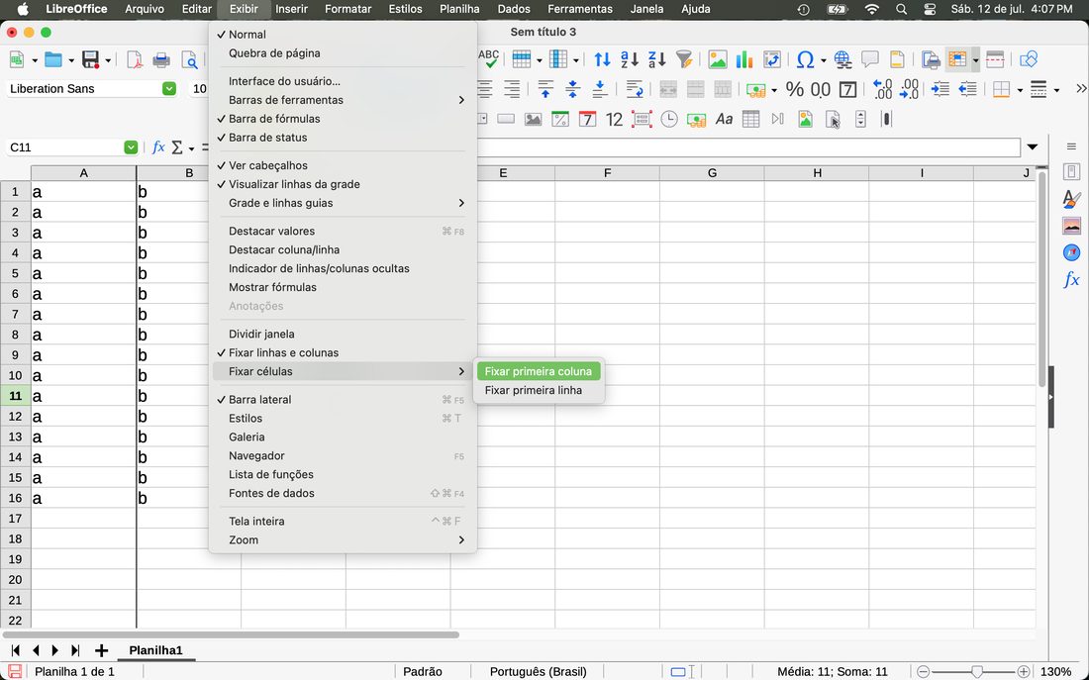
Task: Expand the 'Zoom' submenu
Action: [344, 539]
